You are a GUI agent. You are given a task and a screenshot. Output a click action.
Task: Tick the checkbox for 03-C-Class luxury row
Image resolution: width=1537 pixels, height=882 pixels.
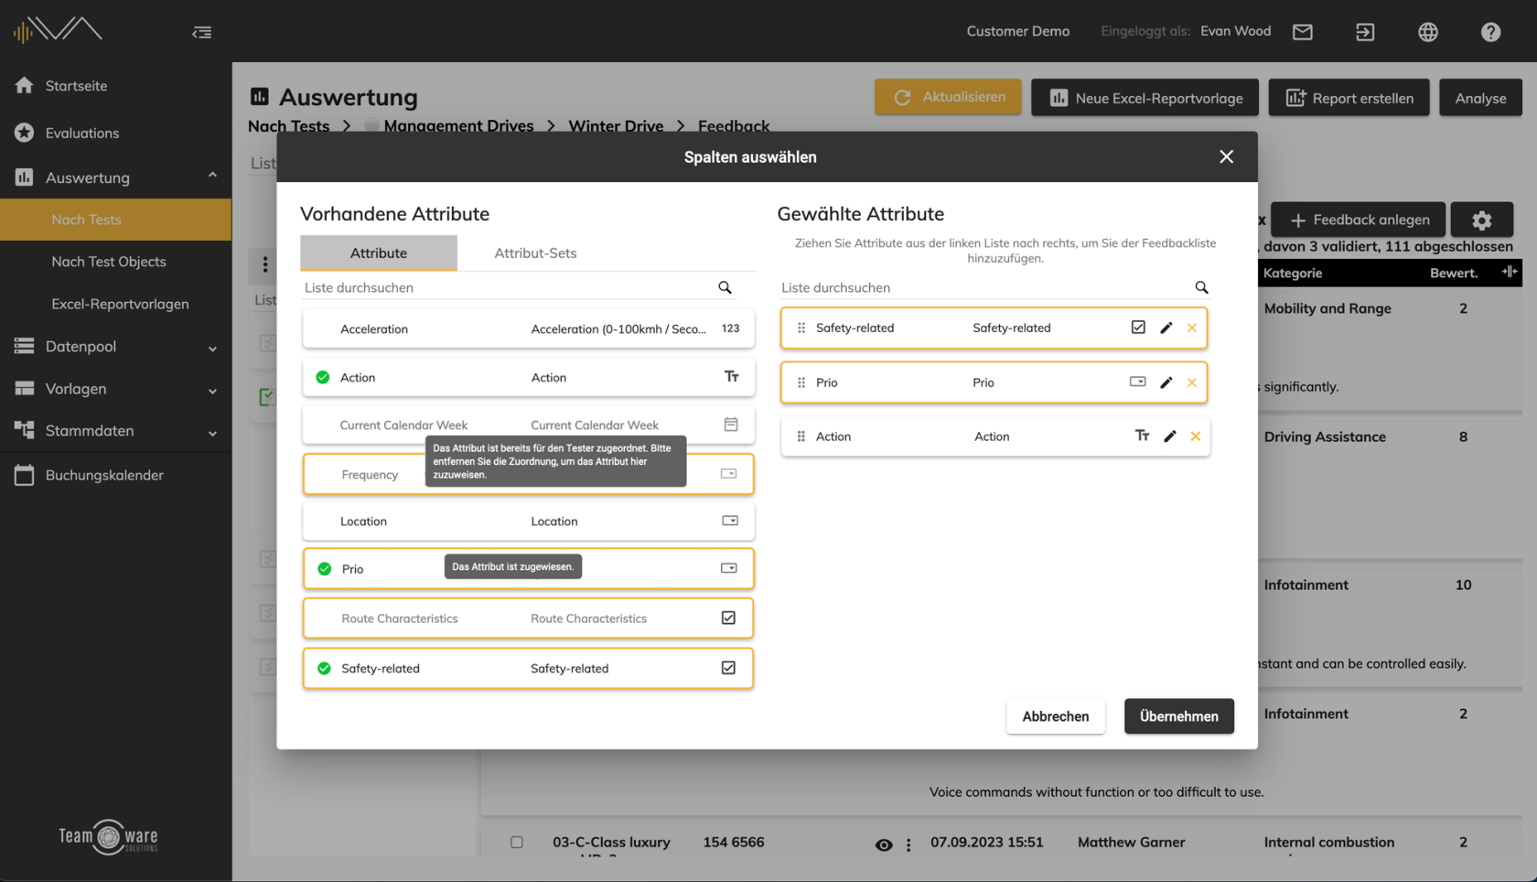point(517,842)
